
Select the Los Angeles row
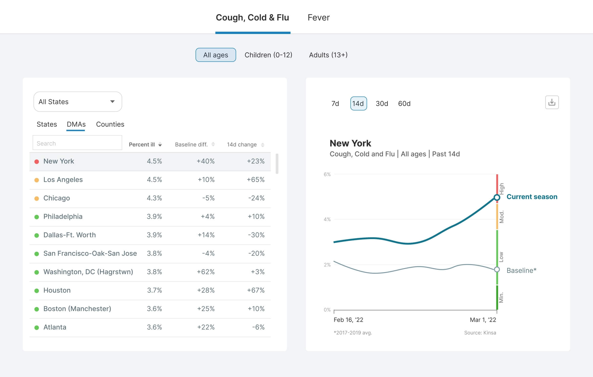click(150, 180)
